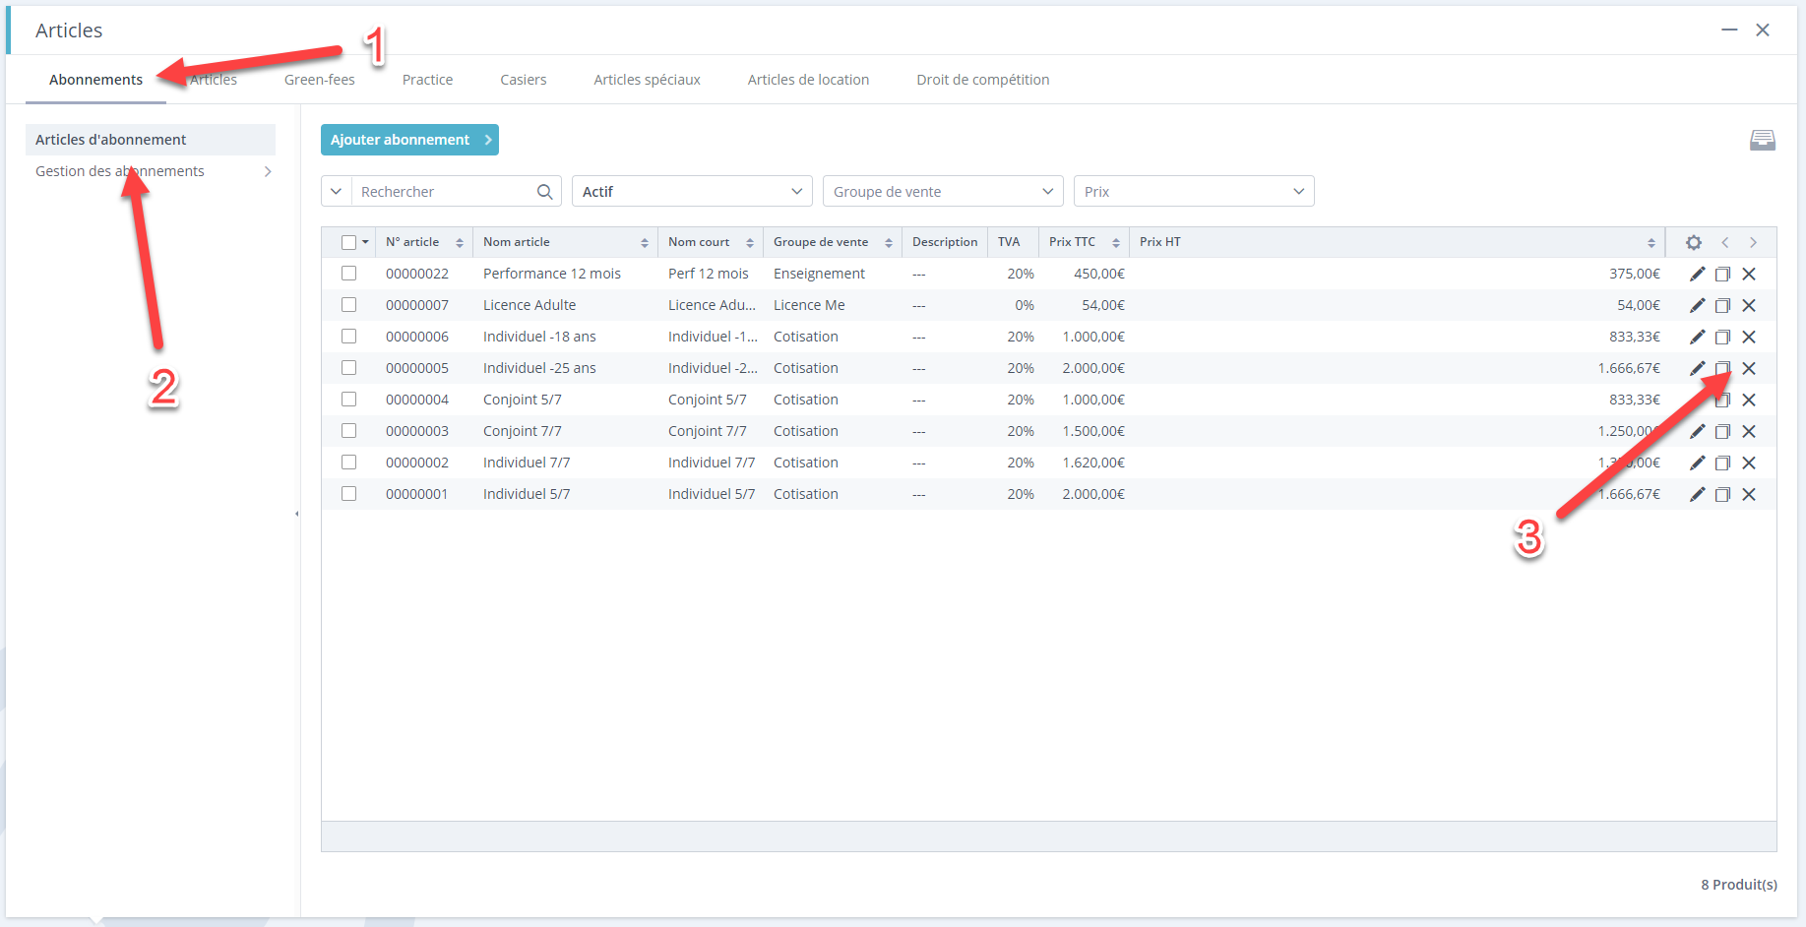Delete the Licence Adulte article

tap(1749, 305)
